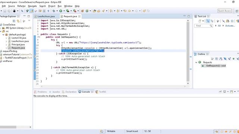The width and height of the screenshot is (239, 134).
Task: Click the Package Explorer horizontal scrollbar thumb
Action: [8, 127]
